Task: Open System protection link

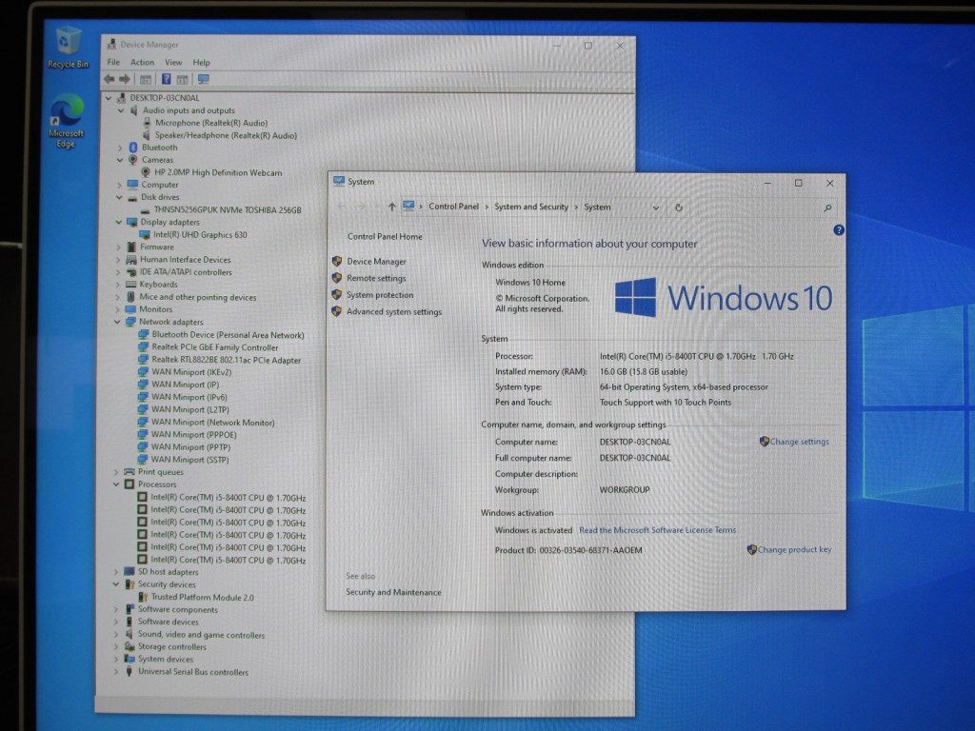Action: [x=380, y=295]
